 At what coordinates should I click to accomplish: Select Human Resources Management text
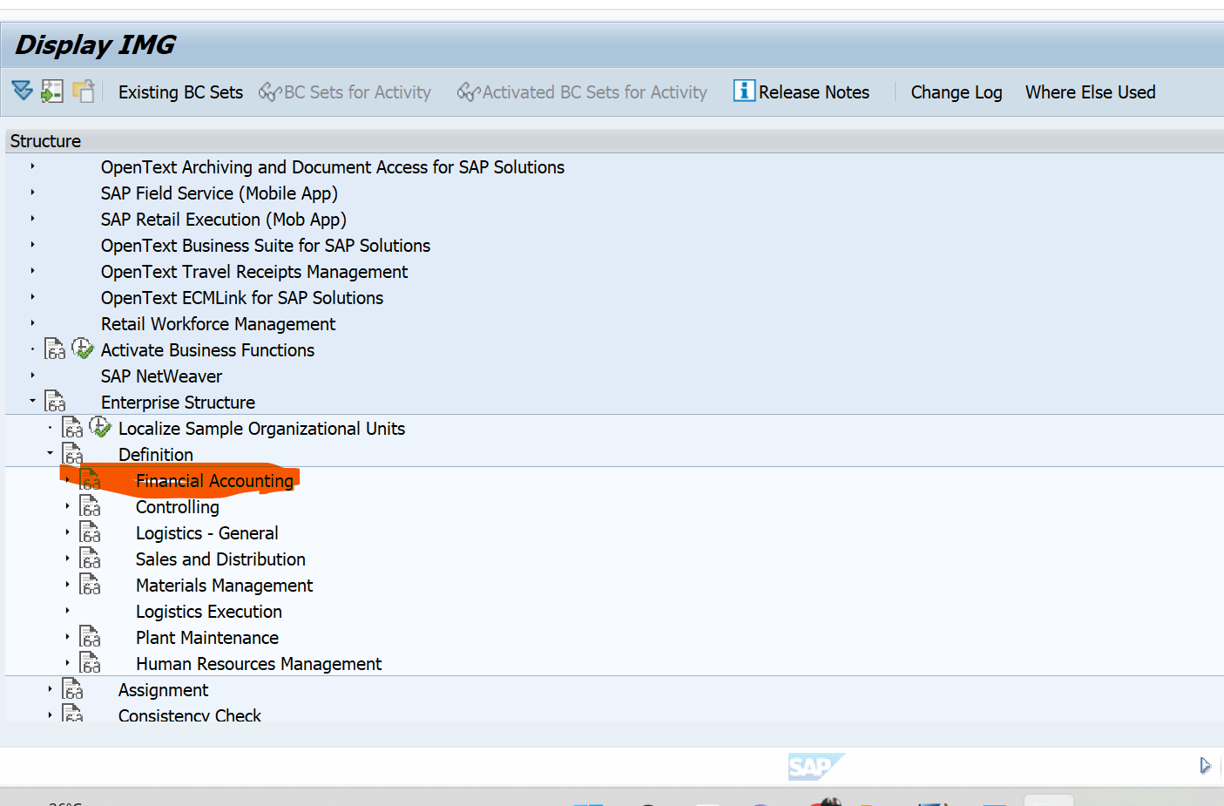(259, 664)
